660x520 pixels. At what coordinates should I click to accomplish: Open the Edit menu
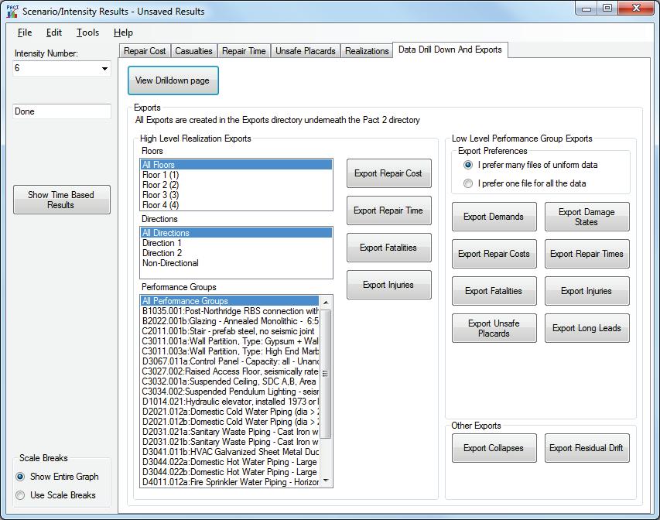pyautogui.click(x=54, y=32)
